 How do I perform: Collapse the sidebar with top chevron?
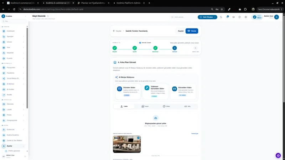coord(25,16)
